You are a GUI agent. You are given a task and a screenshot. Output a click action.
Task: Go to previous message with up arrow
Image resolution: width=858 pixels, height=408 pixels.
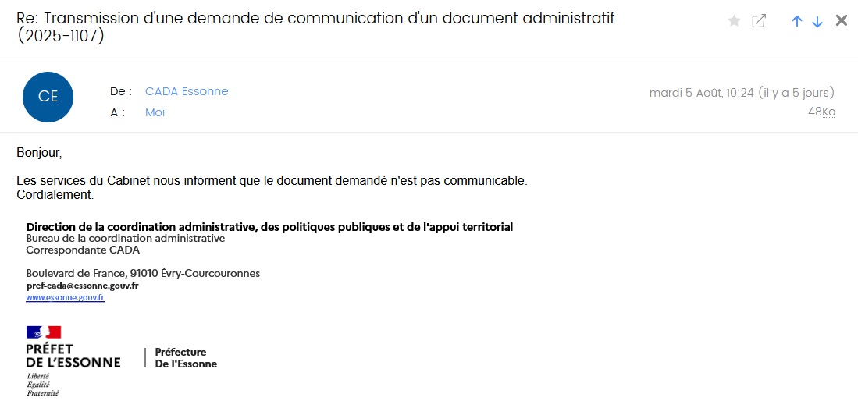796,21
